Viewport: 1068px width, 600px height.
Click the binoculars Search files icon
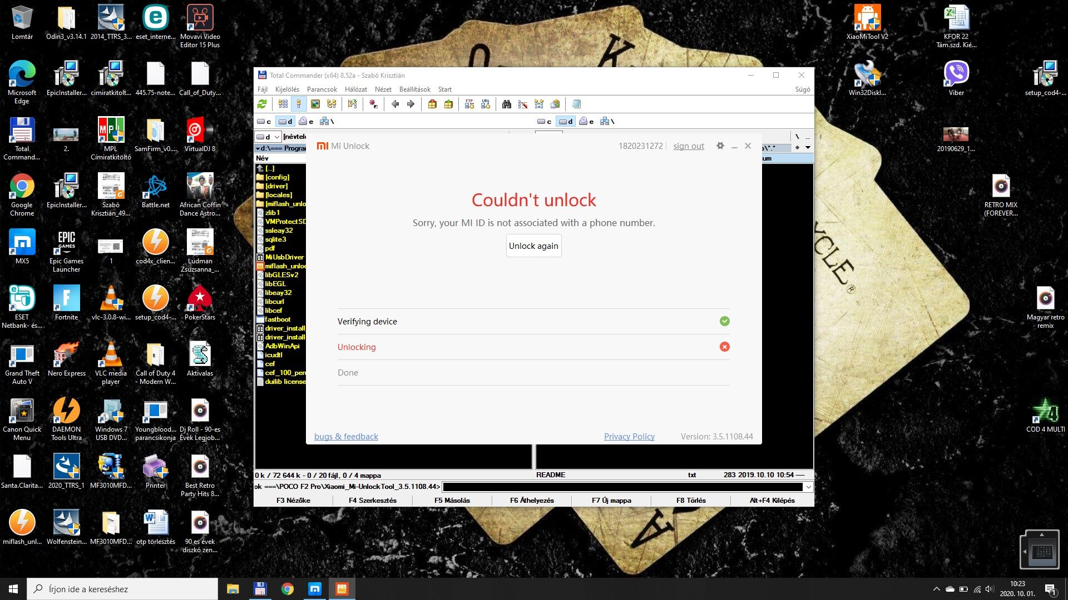[x=506, y=104]
